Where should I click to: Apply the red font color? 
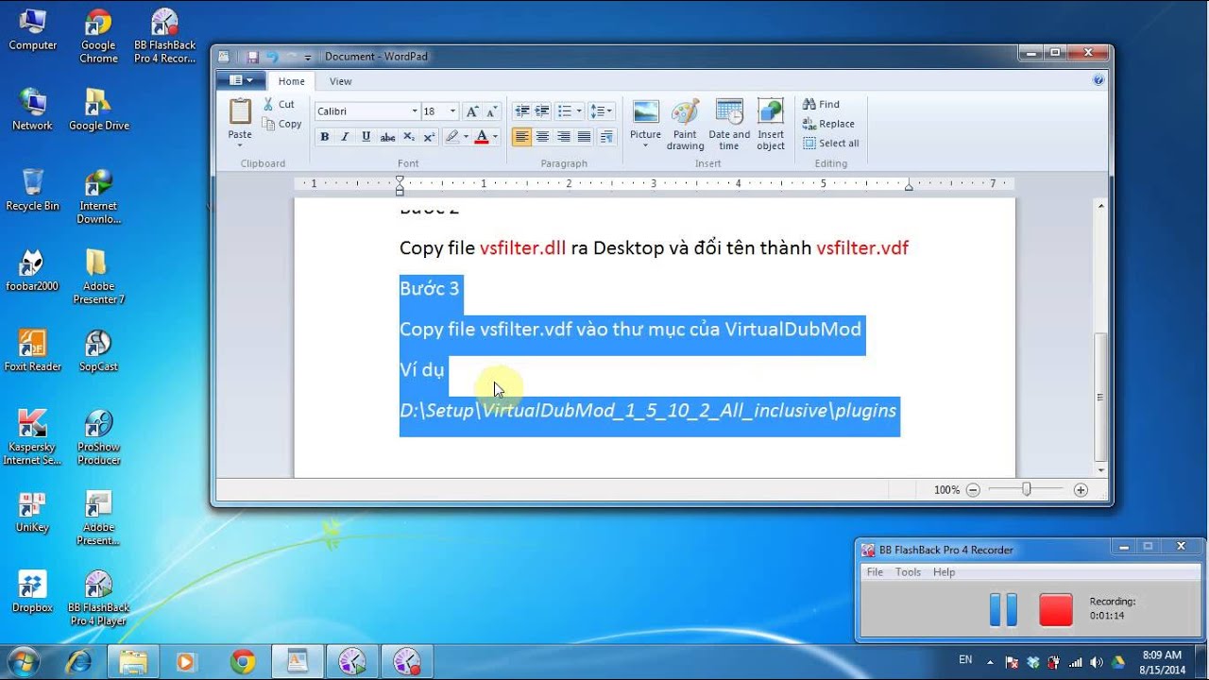click(x=482, y=137)
